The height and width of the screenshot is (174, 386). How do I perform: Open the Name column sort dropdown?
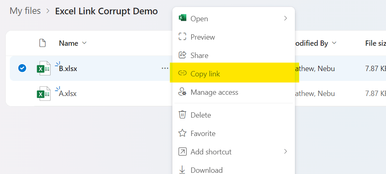point(85,43)
